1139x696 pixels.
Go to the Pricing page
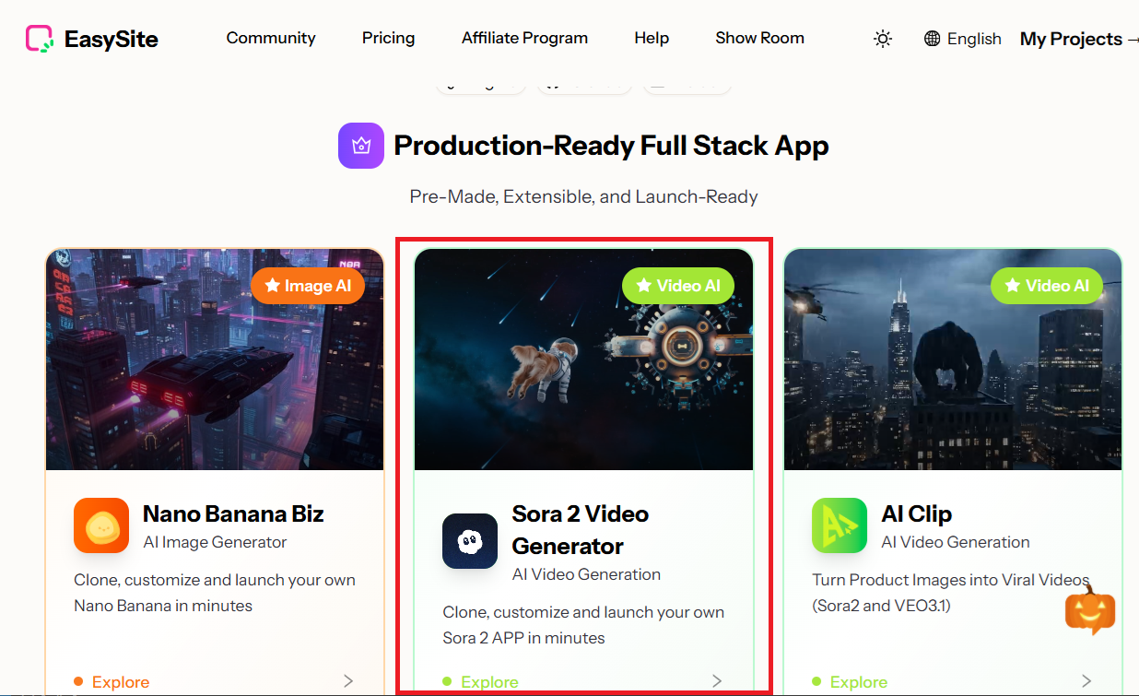388,38
